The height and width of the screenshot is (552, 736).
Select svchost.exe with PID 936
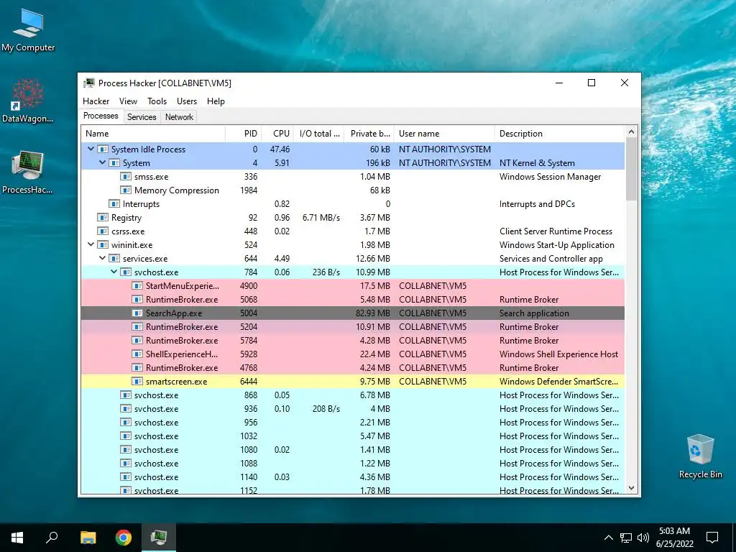point(352,408)
